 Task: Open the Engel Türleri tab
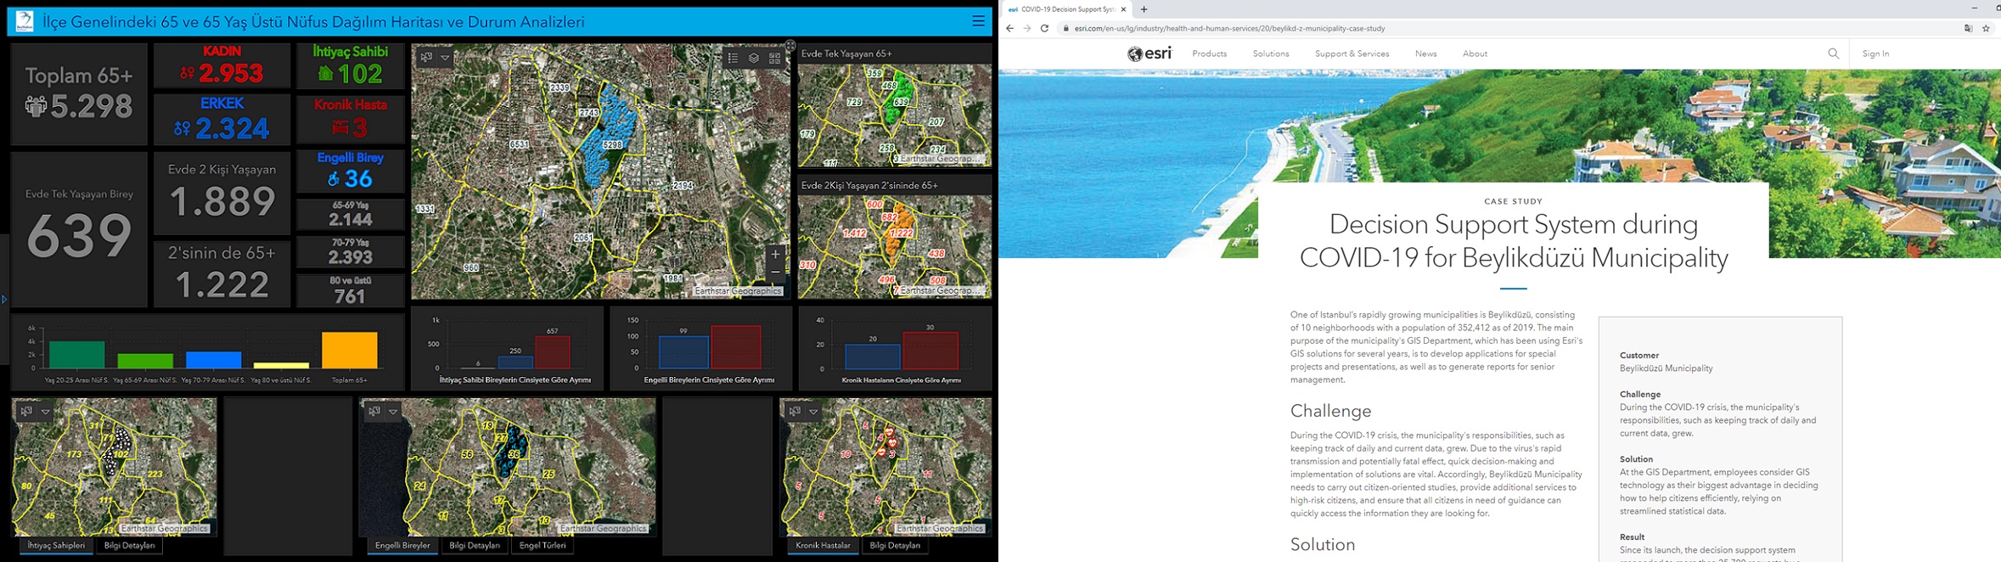point(542,546)
